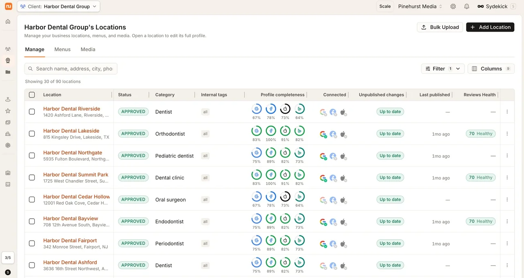This screenshot has height=278, width=524.
Task: Open row actions for Harbor Dental Ashford
Action: click(x=507, y=265)
